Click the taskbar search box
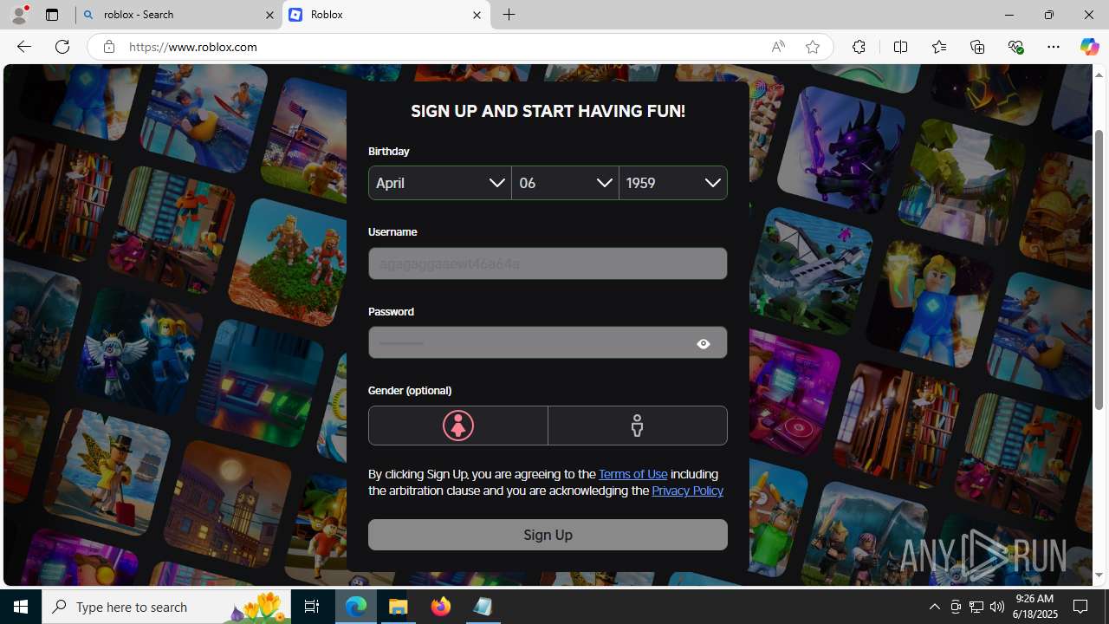 (166, 607)
